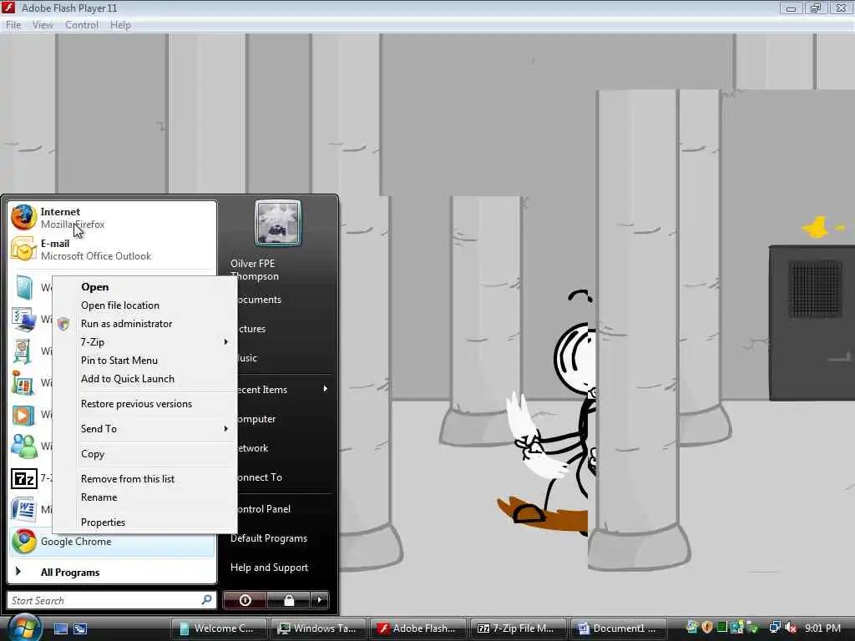This screenshot has width=855, height=641.
Task: Expand the shutdown options arrow
Action: point(320,600)
